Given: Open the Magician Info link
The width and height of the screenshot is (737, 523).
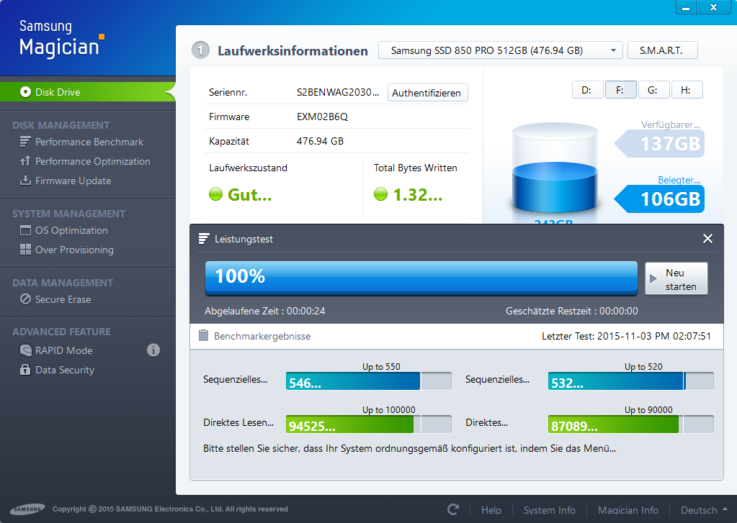Looking at the screenshot, I should [x=628, y=510].
